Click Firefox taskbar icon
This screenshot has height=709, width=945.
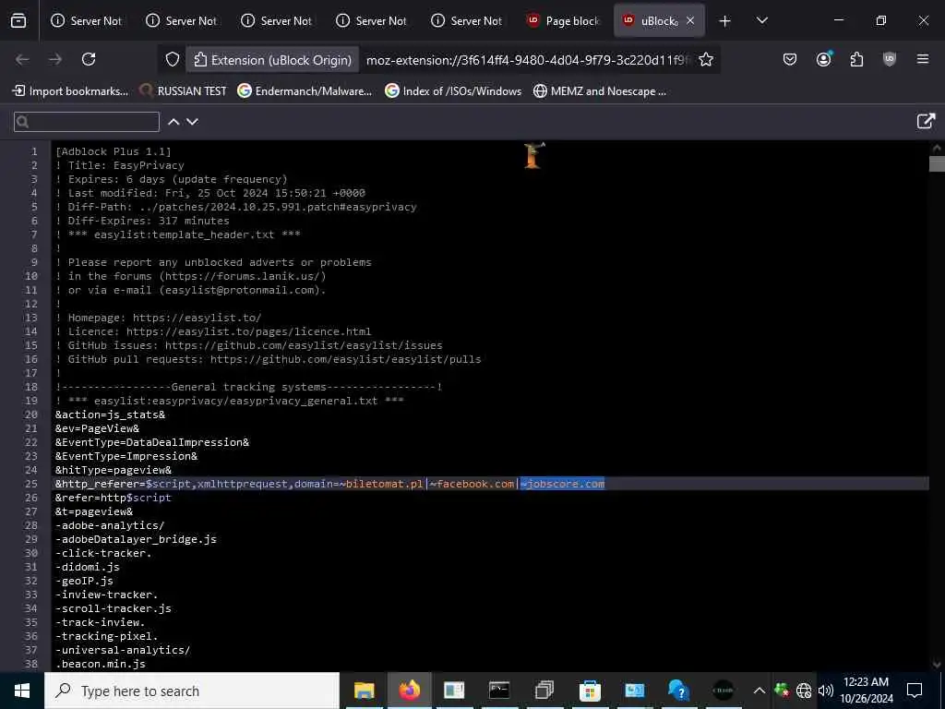click(409, 691)
